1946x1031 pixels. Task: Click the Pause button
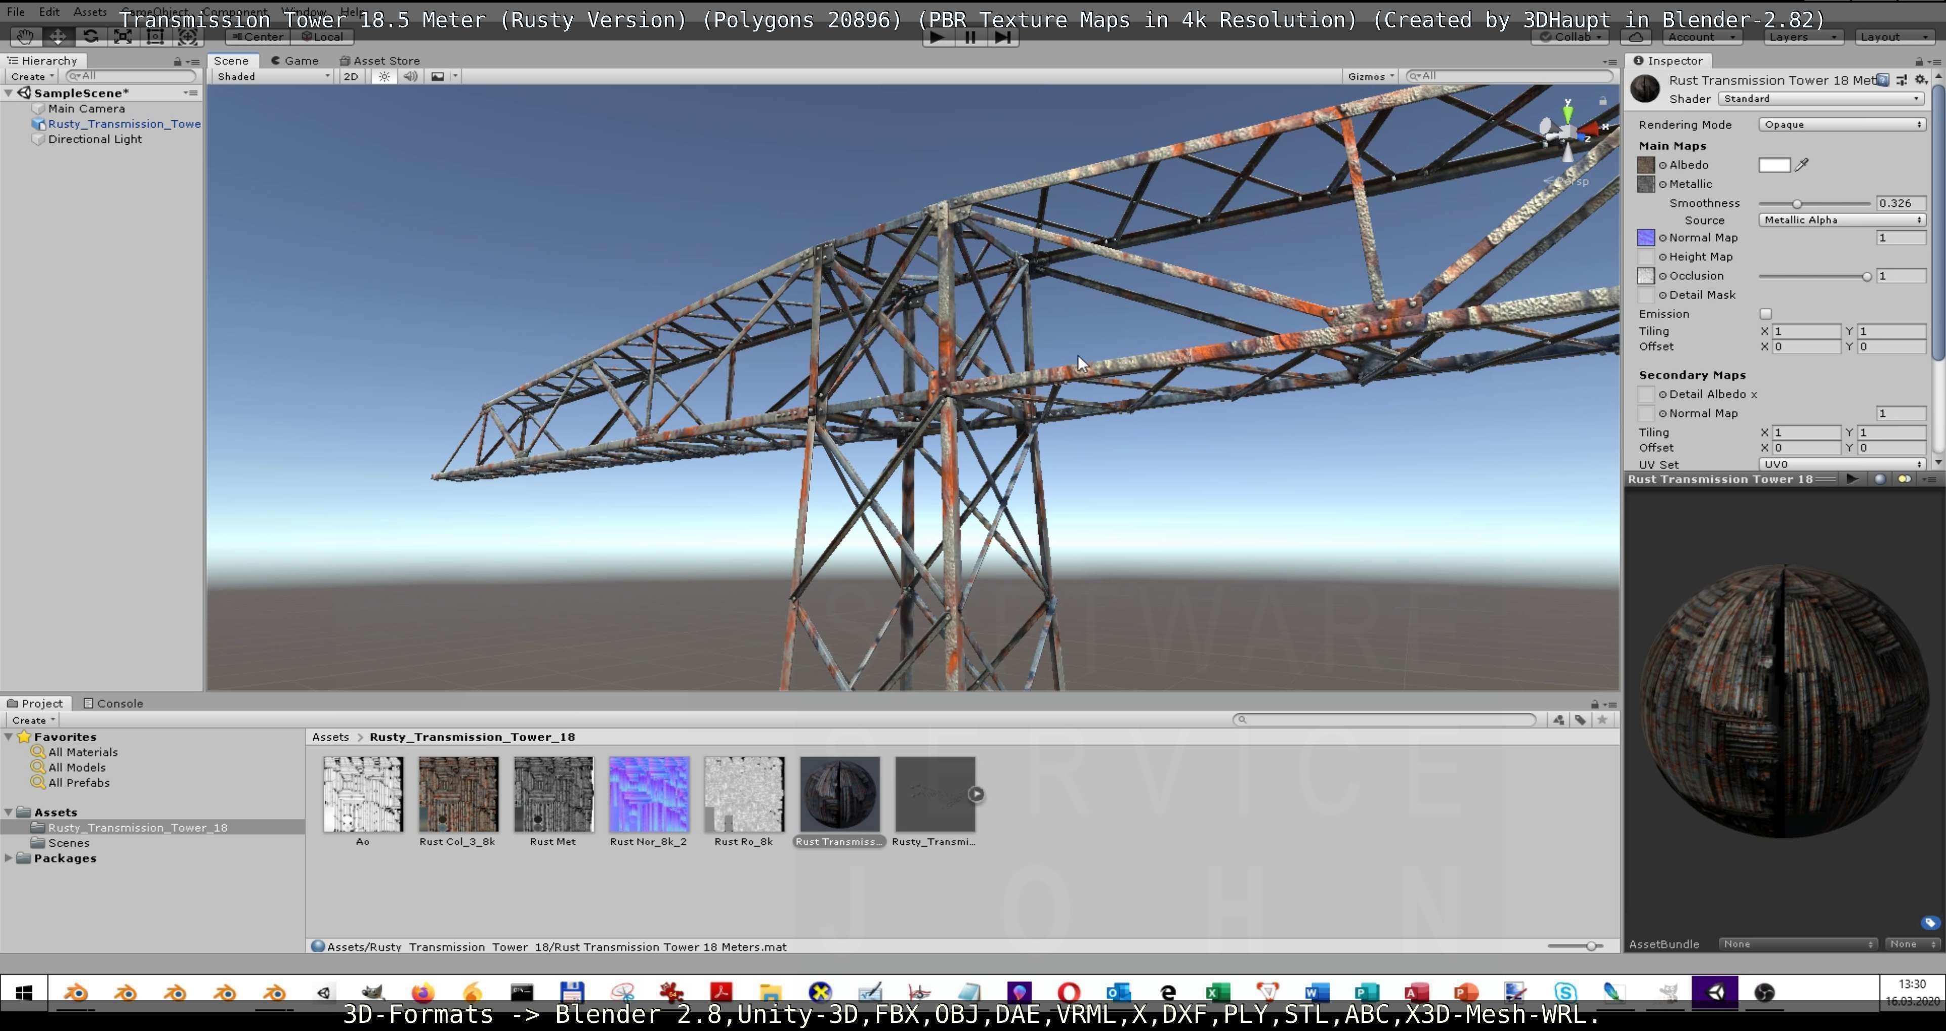[970, 37]
